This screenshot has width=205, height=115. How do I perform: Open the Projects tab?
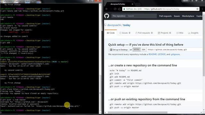(164, 33)
